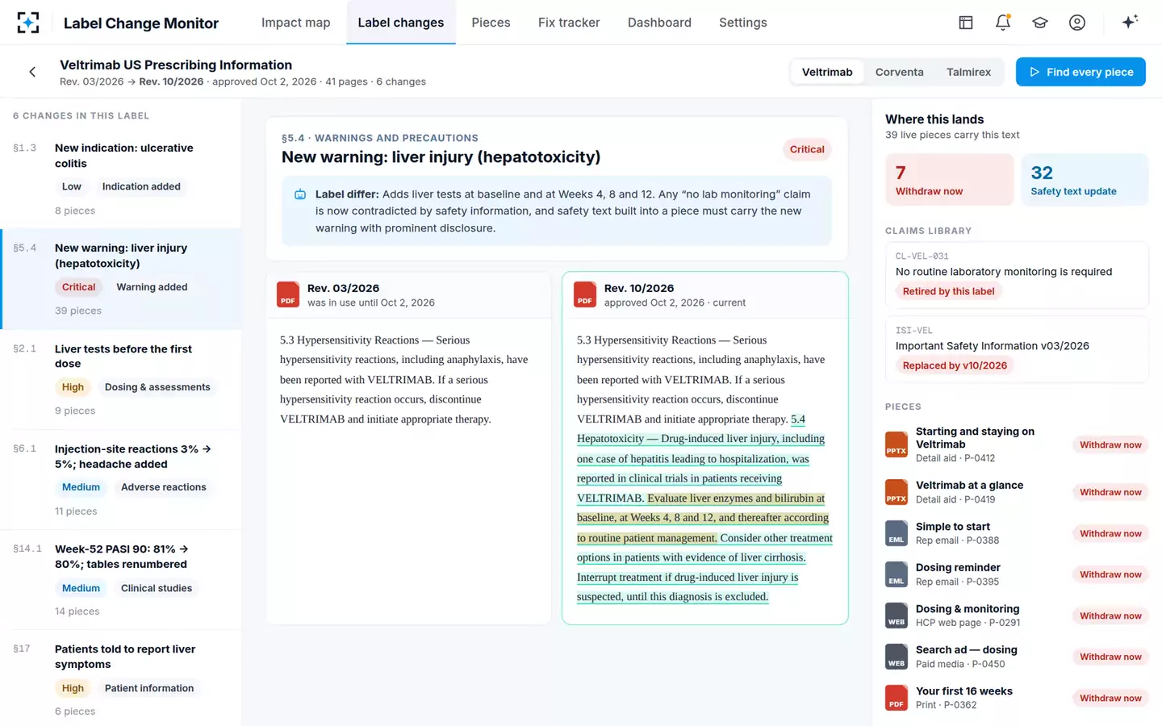Click the Find every piece button
The image size is (1162, 726).
point(1080,72)
